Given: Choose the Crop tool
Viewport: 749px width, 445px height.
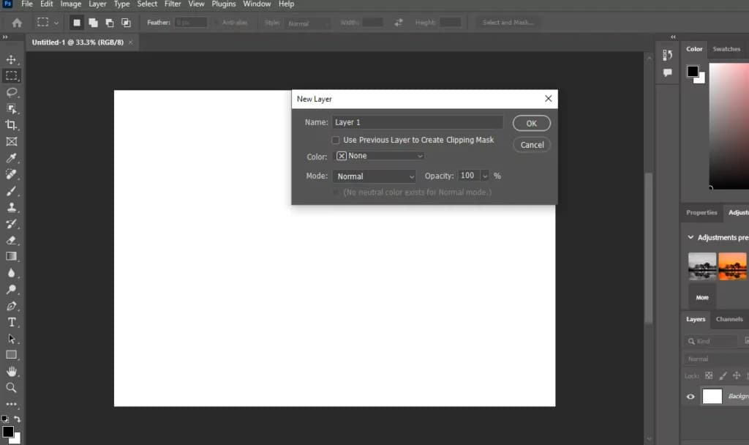Looking at the screenshot, I should click(x=11, y=125).
